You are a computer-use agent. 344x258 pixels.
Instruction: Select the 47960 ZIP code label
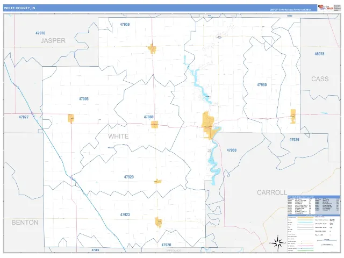pos(232,150)
